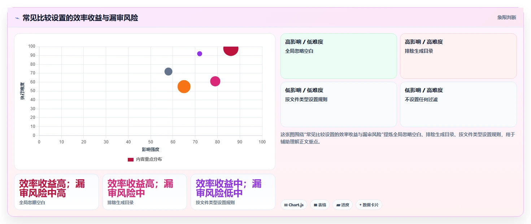Select the 效率收益中；漏审风险低中 card
This screenshot has height=224, width=531.
click(x=233, y=192)
